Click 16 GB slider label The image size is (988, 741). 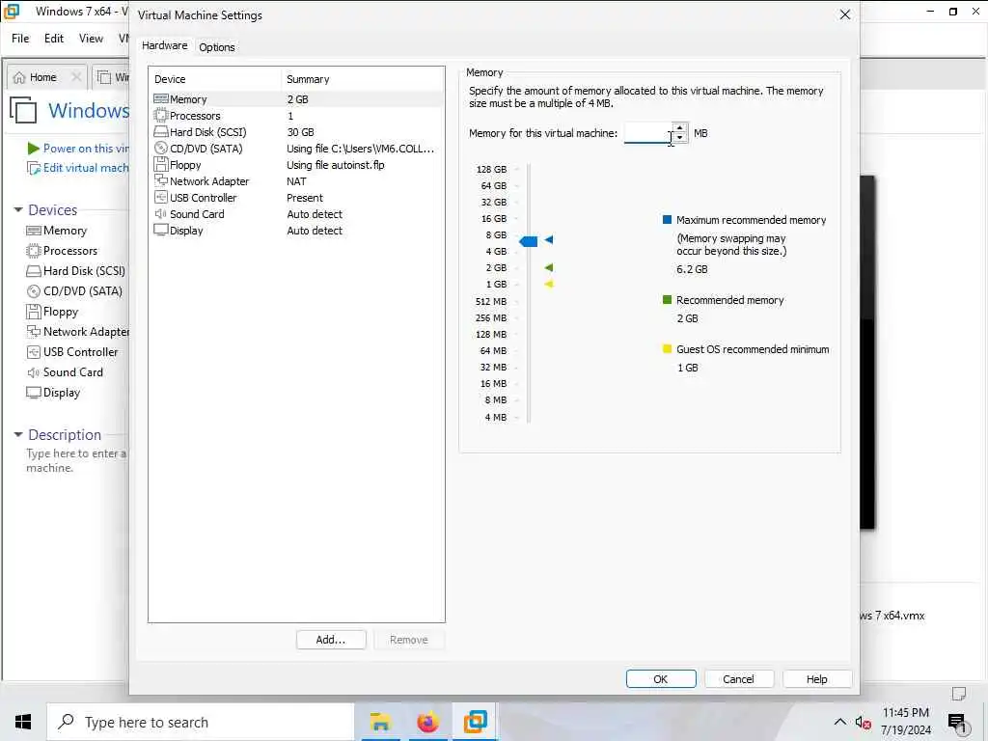click(494, 219)
